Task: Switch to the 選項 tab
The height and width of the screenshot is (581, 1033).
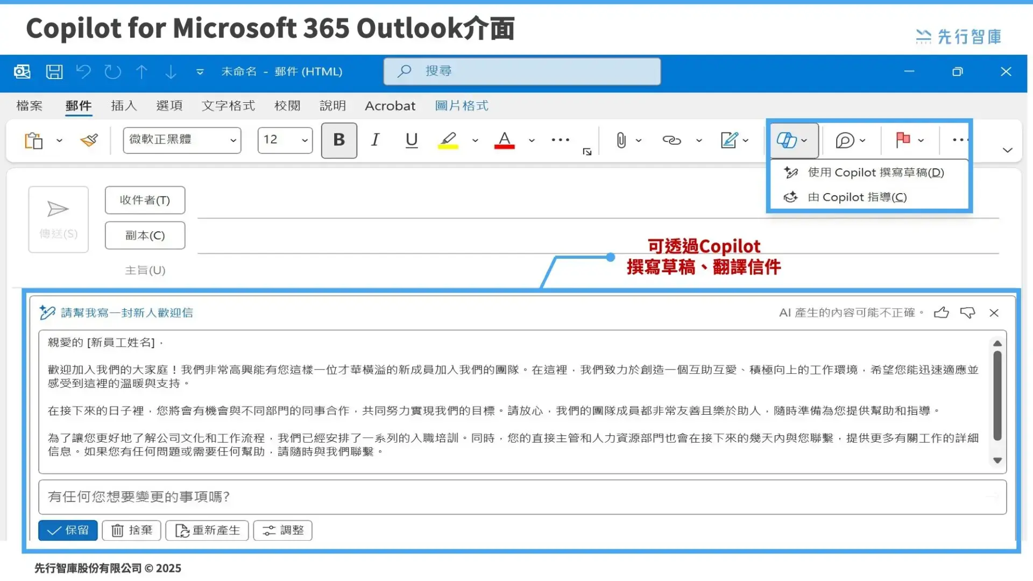Action: (x=169, y=105)
